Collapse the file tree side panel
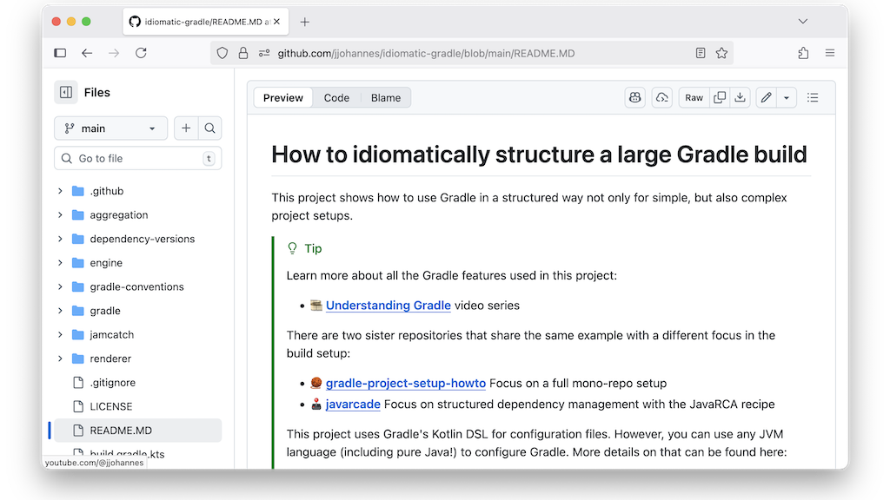 click(x=66, y=92)
